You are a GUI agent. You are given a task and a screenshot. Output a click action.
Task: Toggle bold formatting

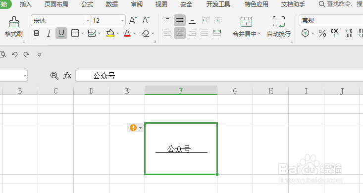click(x=37, y=33)
